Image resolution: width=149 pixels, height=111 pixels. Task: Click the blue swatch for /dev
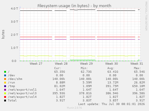click(x=5, y=75)
